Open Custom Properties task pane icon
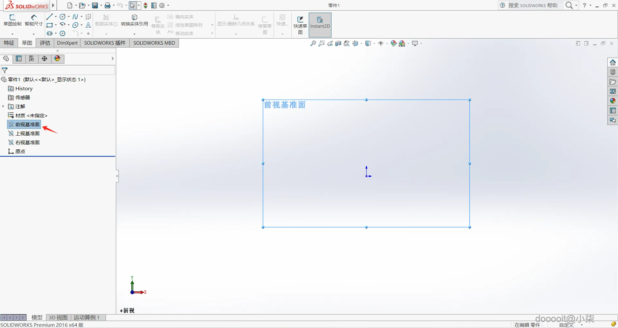The image size is (618, 328). (613, 111)
